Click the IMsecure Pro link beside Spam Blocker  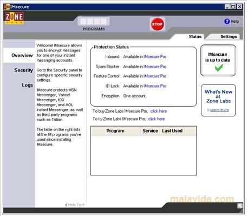(x=155, y=67)
